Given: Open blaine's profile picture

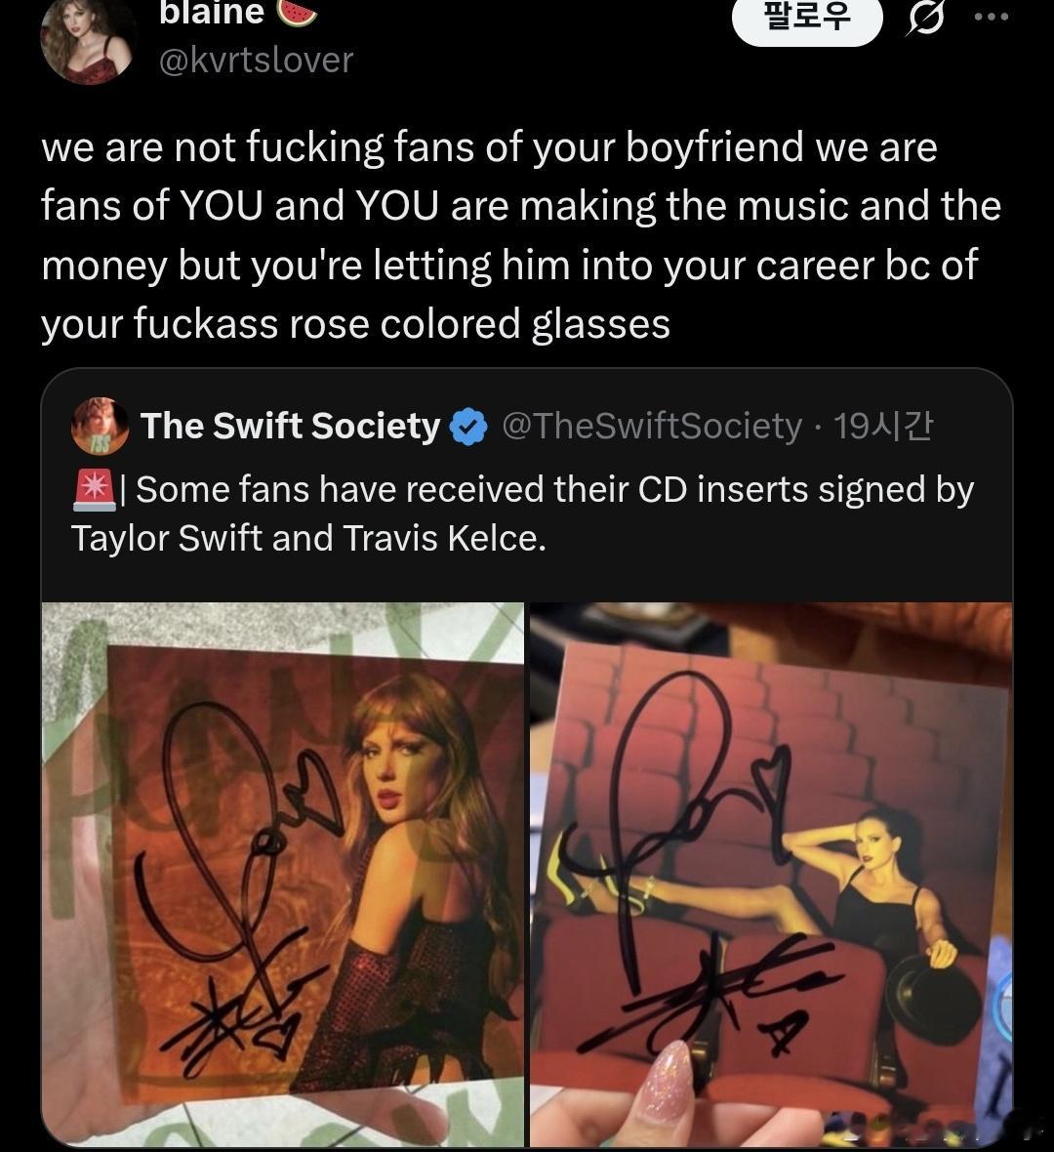Looking at the screenshot, I should (89, 39).
